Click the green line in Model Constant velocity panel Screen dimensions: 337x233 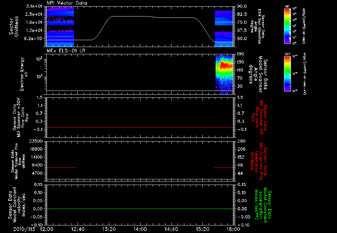click(x=140, y=209)
